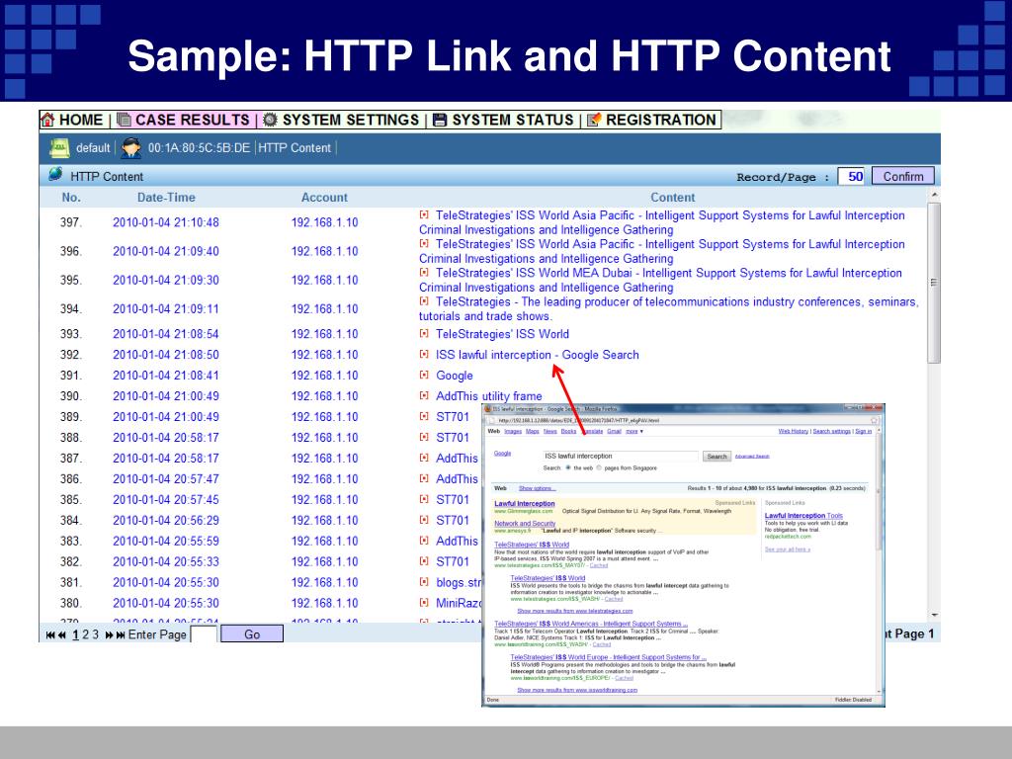Open the 'Google' content link in row 391

click(x=455, y=376)
